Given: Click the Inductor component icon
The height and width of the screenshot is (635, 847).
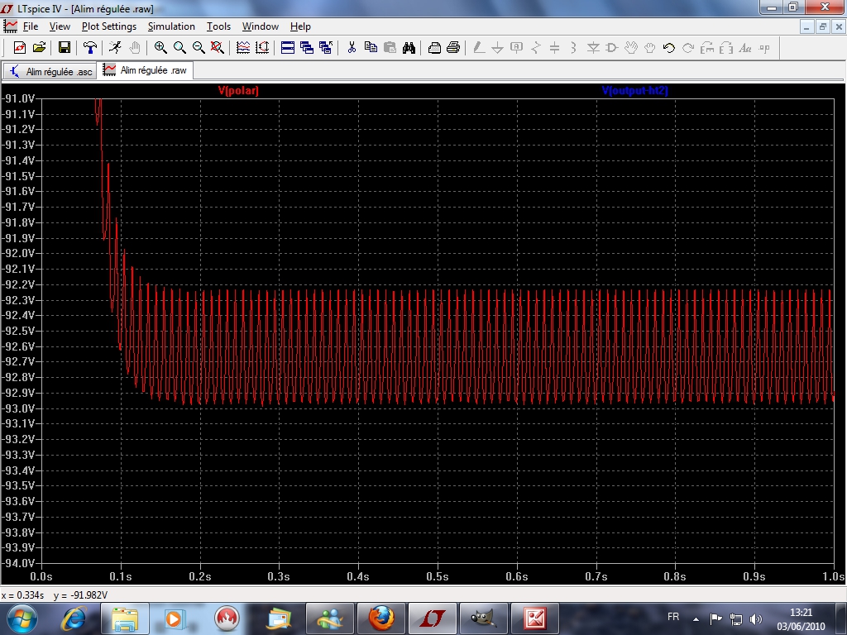Looking at the screenshot, I should 573,47.
